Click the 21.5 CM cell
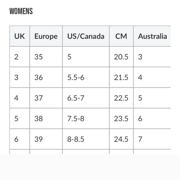 pos(121,77)
